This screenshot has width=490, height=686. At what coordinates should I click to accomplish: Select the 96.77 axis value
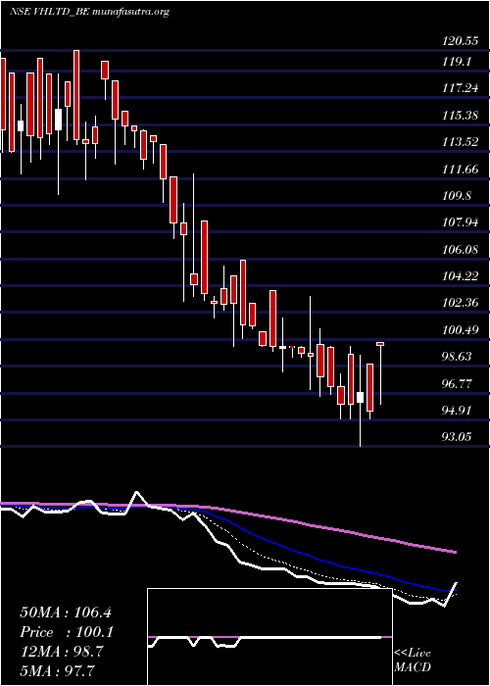point(457,383)
